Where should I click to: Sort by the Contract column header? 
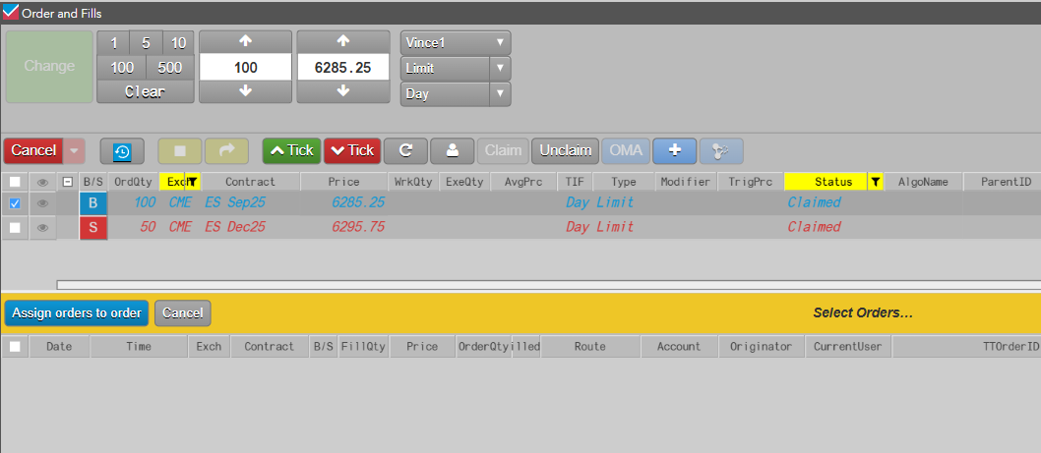pyautogui.click(x=250, y=182)
